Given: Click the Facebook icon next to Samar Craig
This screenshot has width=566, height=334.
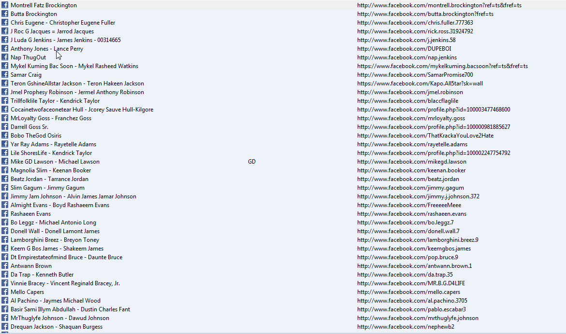Looking at the screenshot, I should pos(5,75).
